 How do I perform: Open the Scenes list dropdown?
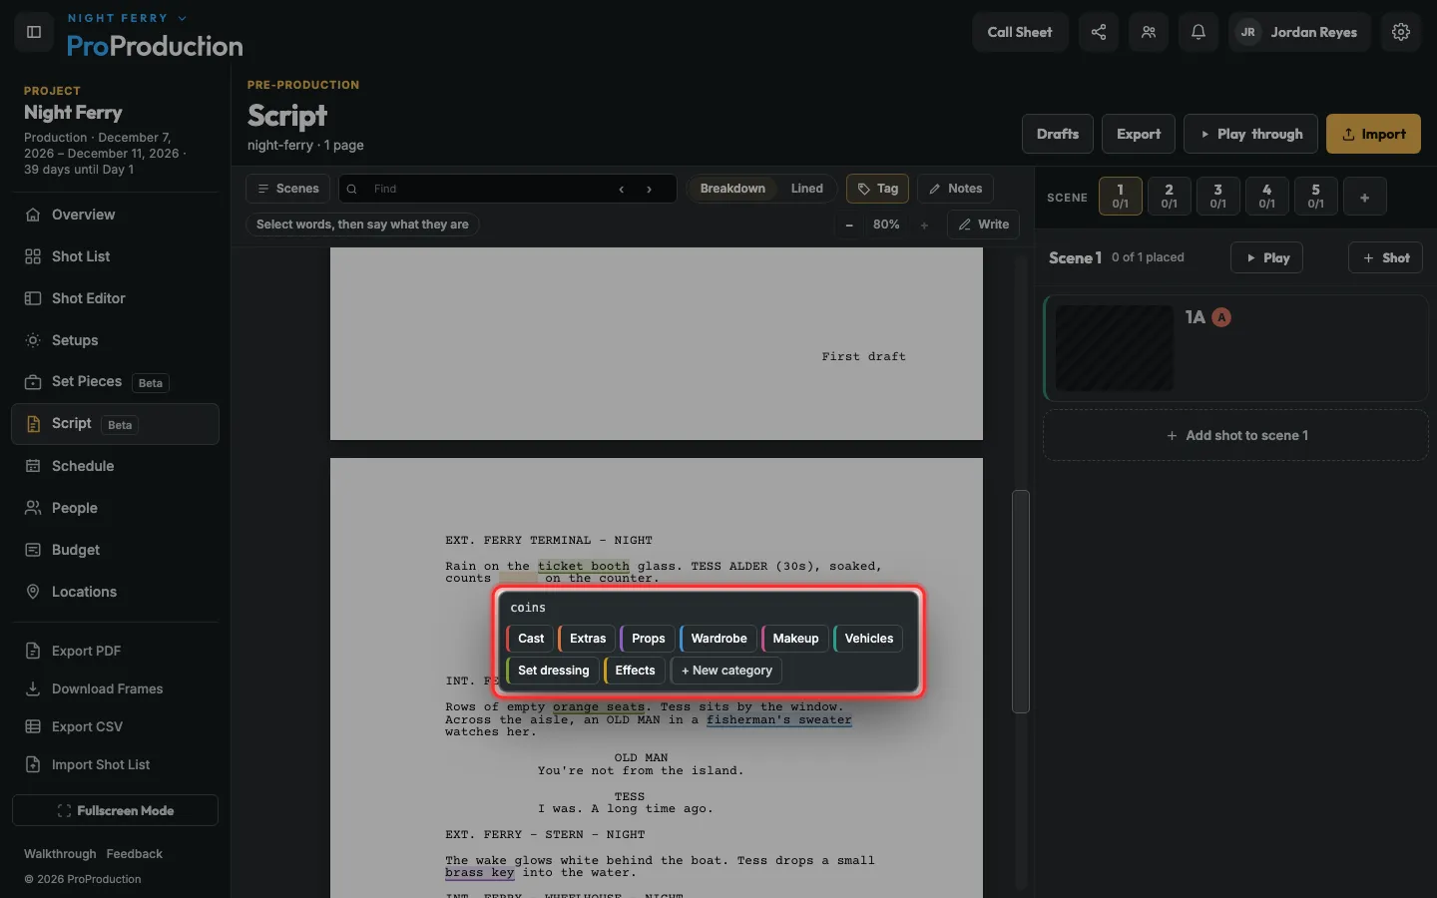288,189
